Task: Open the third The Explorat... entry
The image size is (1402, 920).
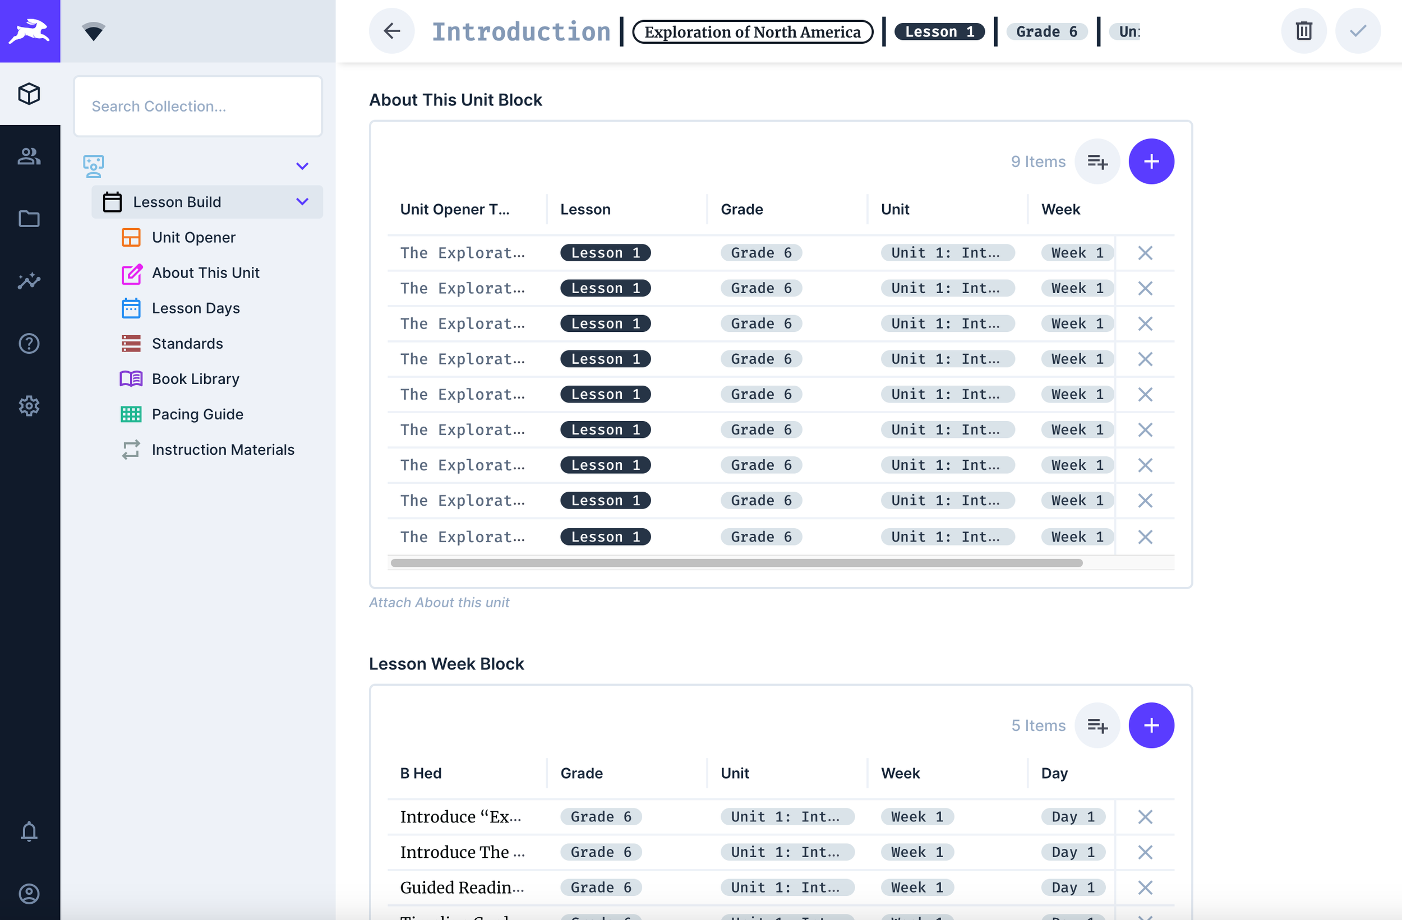Action: click(463, 323)
